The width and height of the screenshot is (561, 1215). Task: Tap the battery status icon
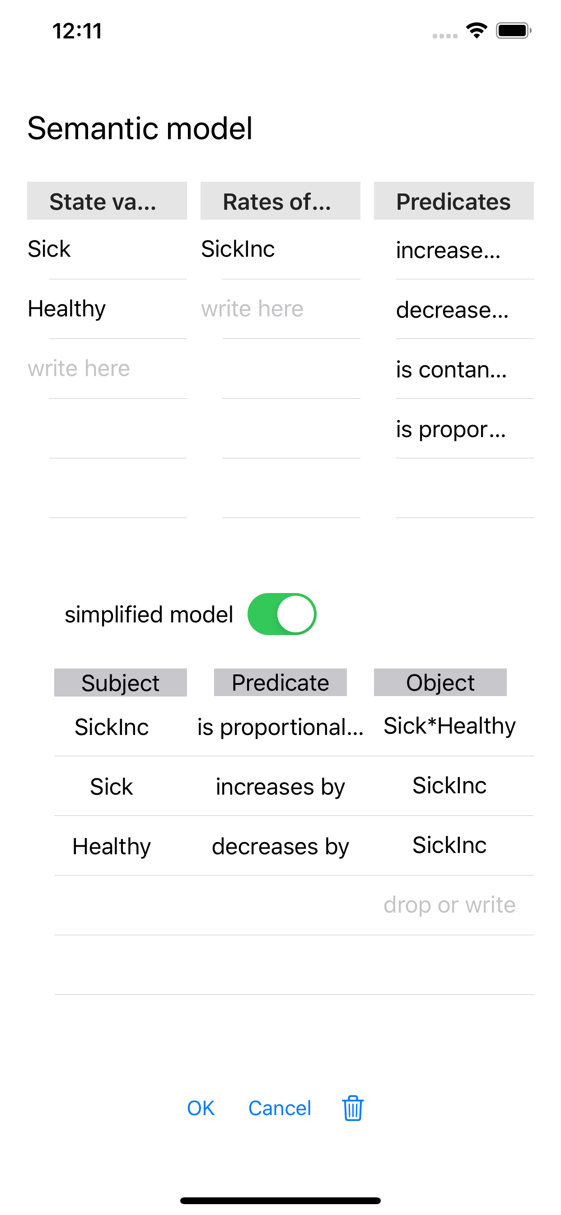coord(513,31)
